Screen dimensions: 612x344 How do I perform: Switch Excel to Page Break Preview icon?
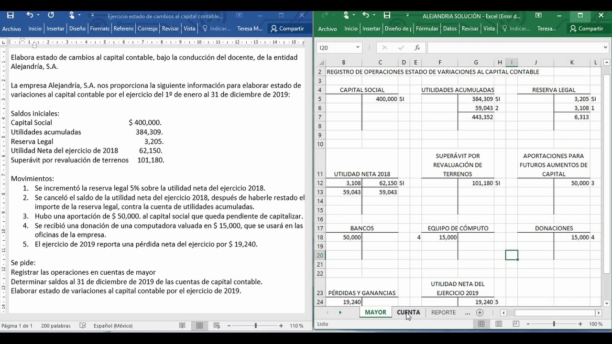516,324
